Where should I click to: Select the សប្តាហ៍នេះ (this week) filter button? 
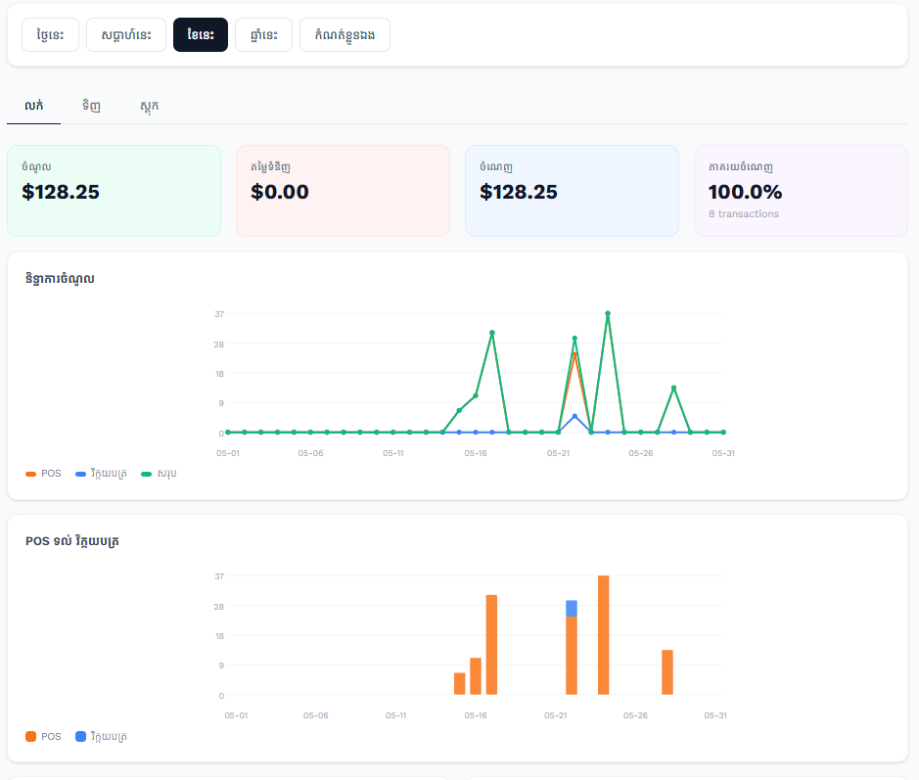[x=126, y=35]
